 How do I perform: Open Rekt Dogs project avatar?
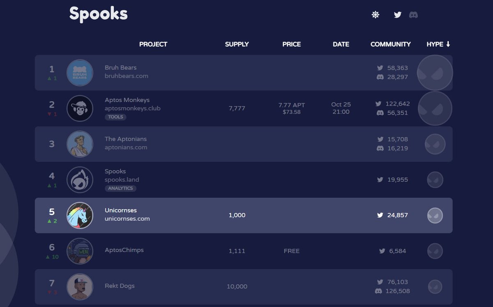click(80, 286)
